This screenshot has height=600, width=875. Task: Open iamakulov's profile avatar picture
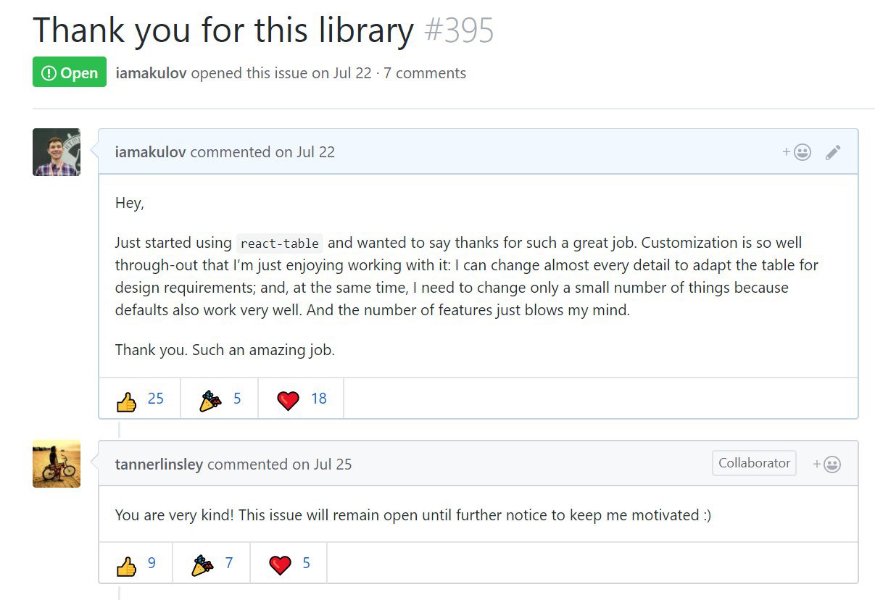(x=57, y=152)
